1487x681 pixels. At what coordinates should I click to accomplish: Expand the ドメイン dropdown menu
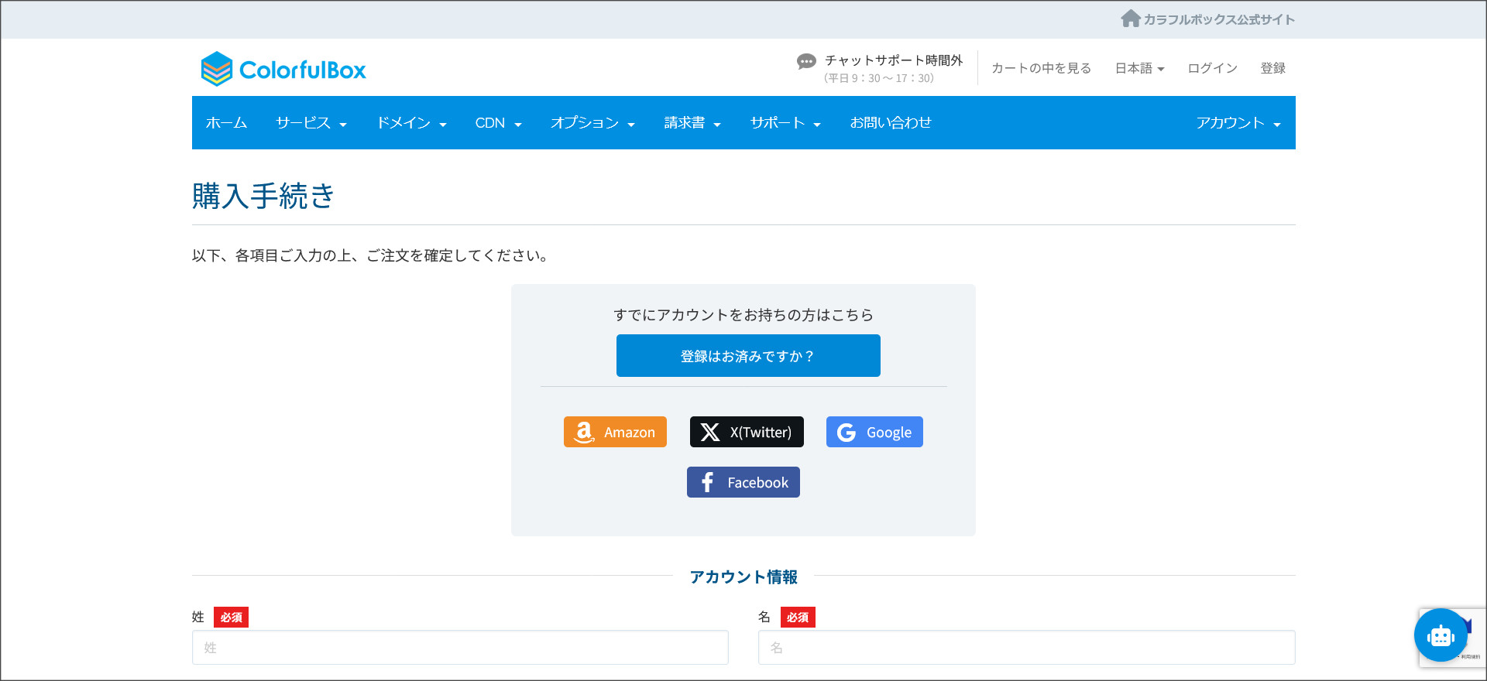(x=411, y=123)
